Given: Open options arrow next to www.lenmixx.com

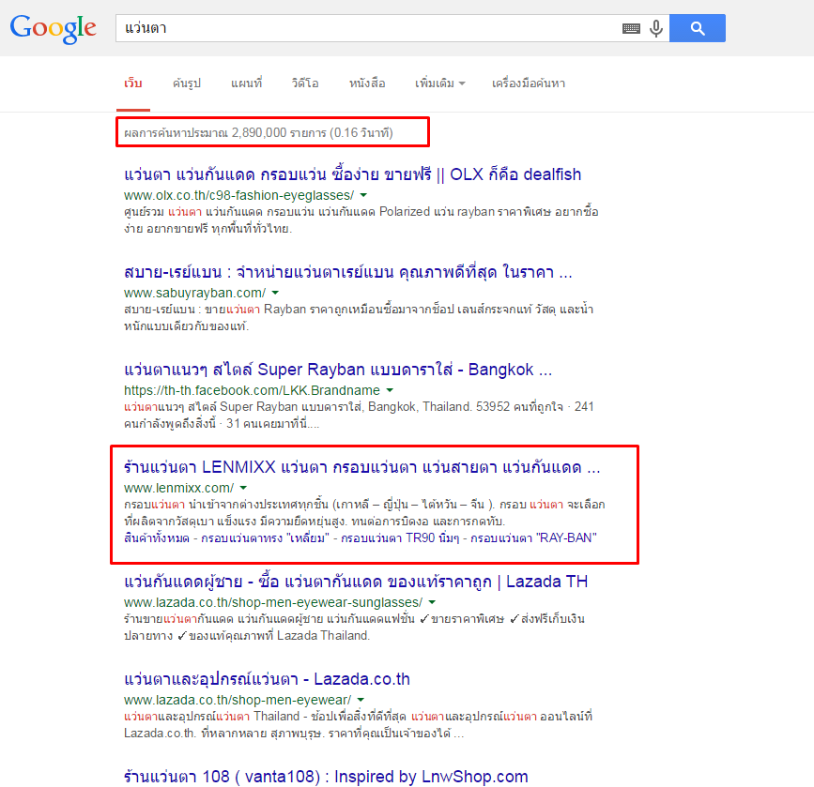Looking at the screenshot, I should click(x=243, y=488).
